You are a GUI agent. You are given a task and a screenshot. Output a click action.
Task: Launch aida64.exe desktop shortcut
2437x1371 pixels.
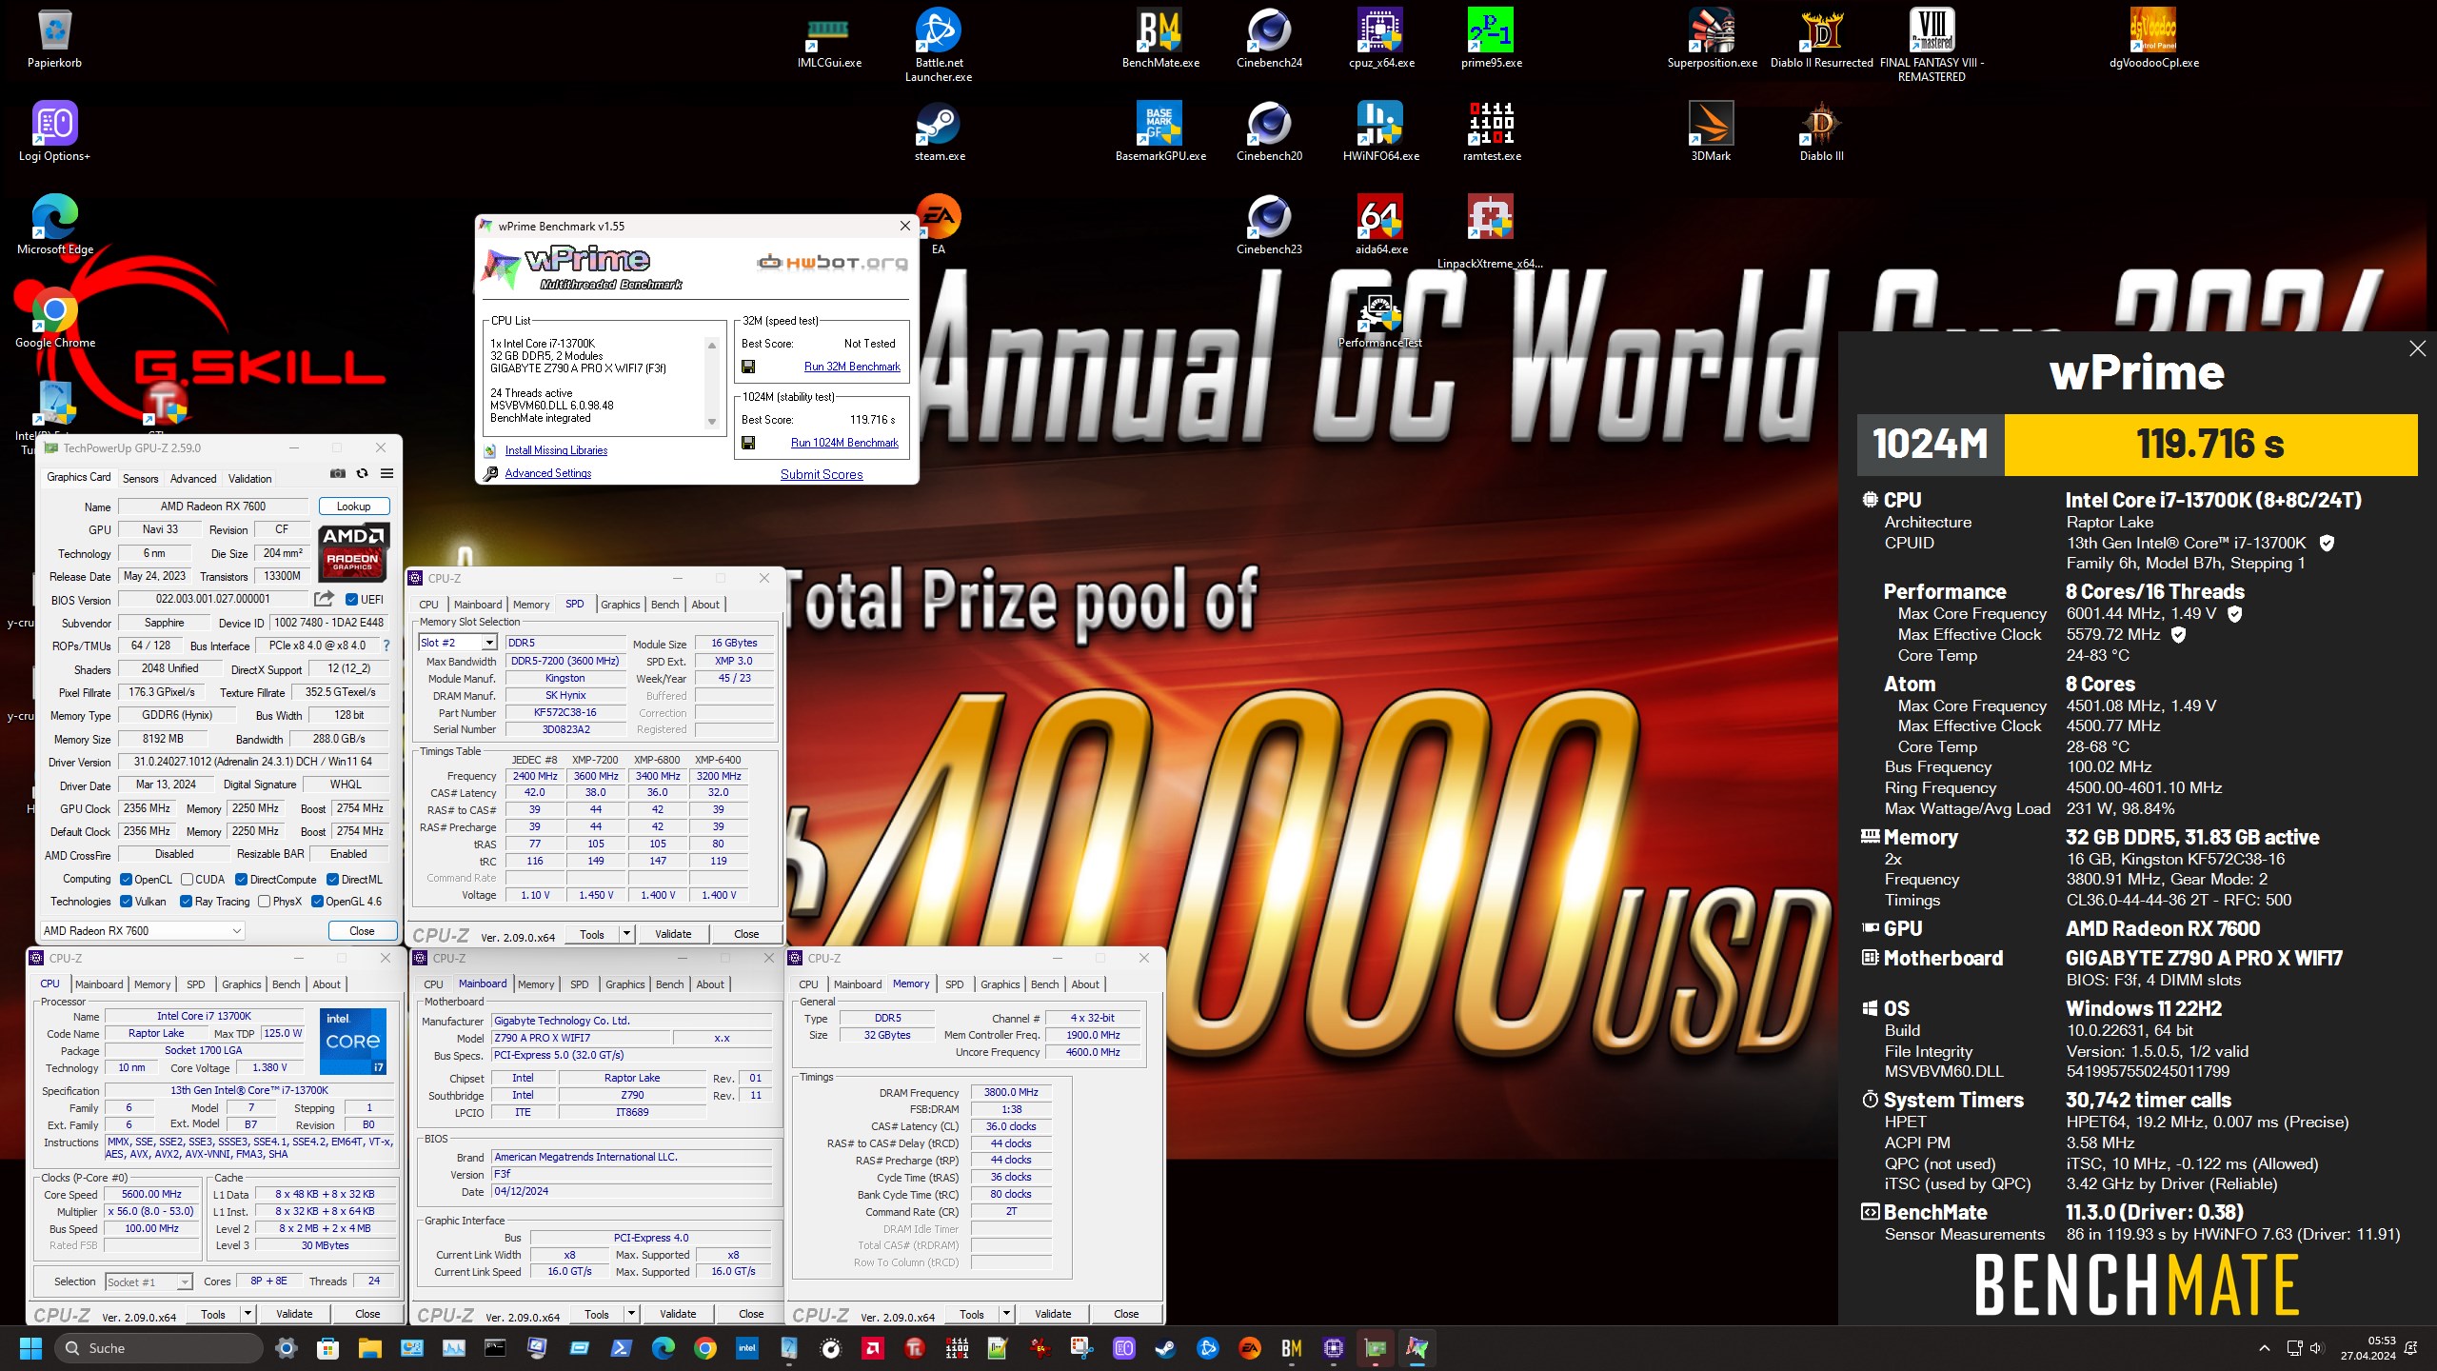point(1380,226)
